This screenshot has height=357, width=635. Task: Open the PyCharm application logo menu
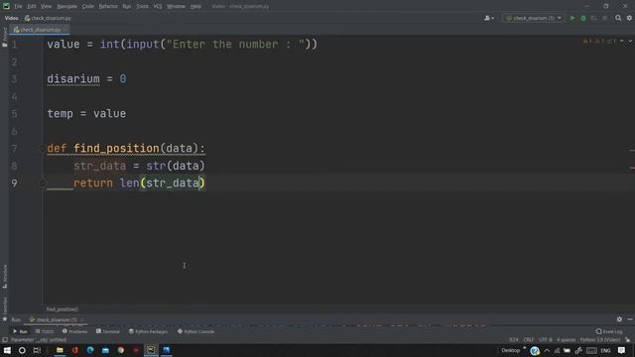click(6, 6)
